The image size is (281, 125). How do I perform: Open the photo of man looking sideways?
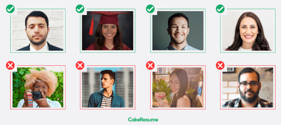pos(108,87)
